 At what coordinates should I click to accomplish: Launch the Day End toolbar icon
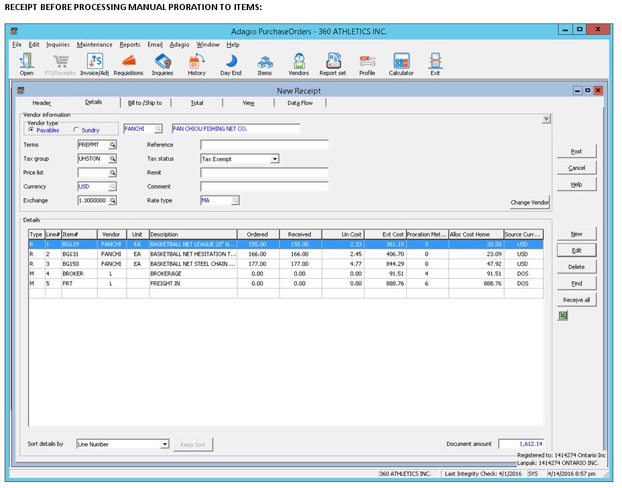231,64
